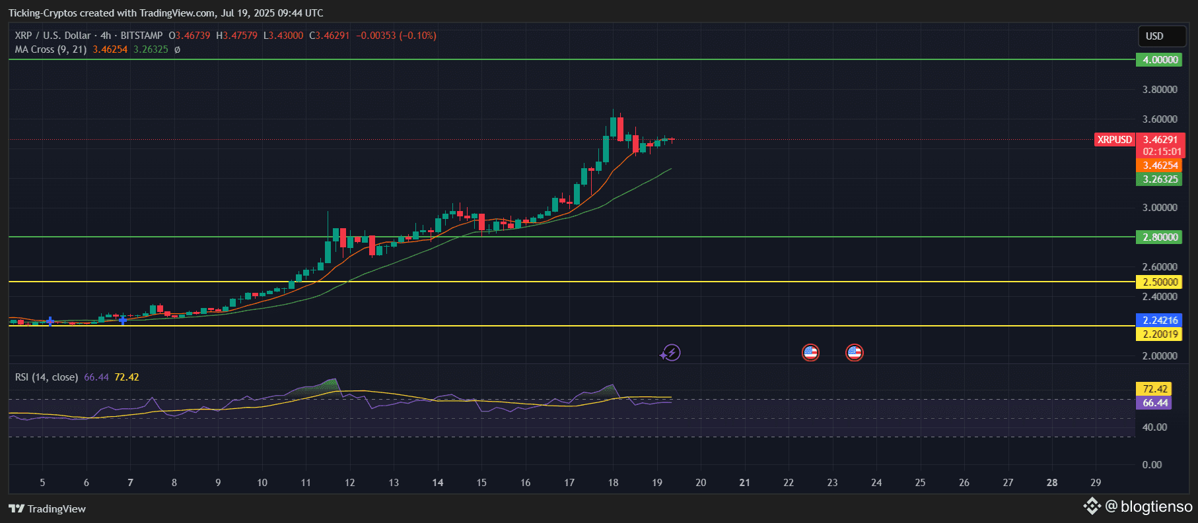
Task: Click date 21 on the time axis
Action: pyautogui.click(x=745, y=483)
